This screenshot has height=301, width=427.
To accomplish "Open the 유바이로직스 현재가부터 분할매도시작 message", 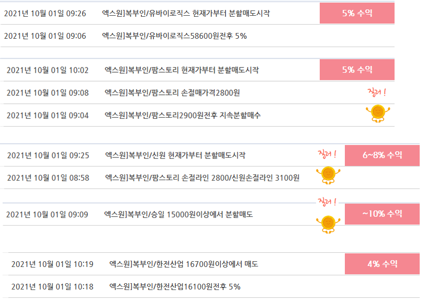I will click(186, 13).
